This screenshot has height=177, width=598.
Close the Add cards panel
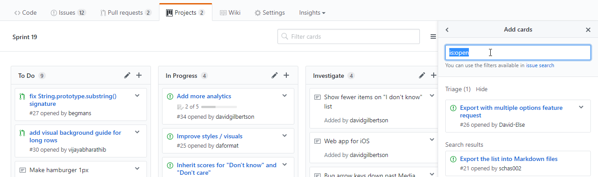[588, 30]
